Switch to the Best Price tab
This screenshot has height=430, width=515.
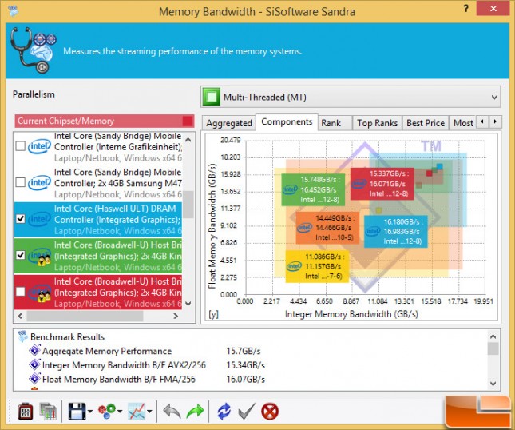426,123
